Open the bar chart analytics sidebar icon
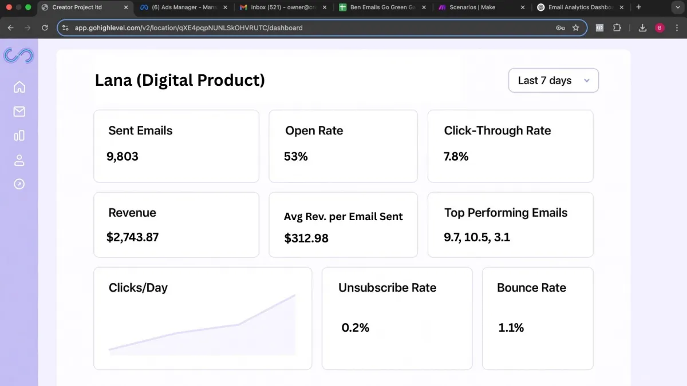Screen dimensions: 687x386 [x=19, y=136]
